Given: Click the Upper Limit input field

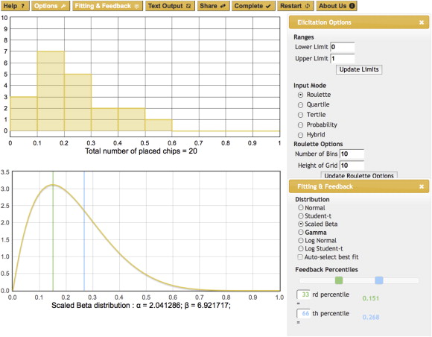Looking at the screenshot, I should click(342, 58).
